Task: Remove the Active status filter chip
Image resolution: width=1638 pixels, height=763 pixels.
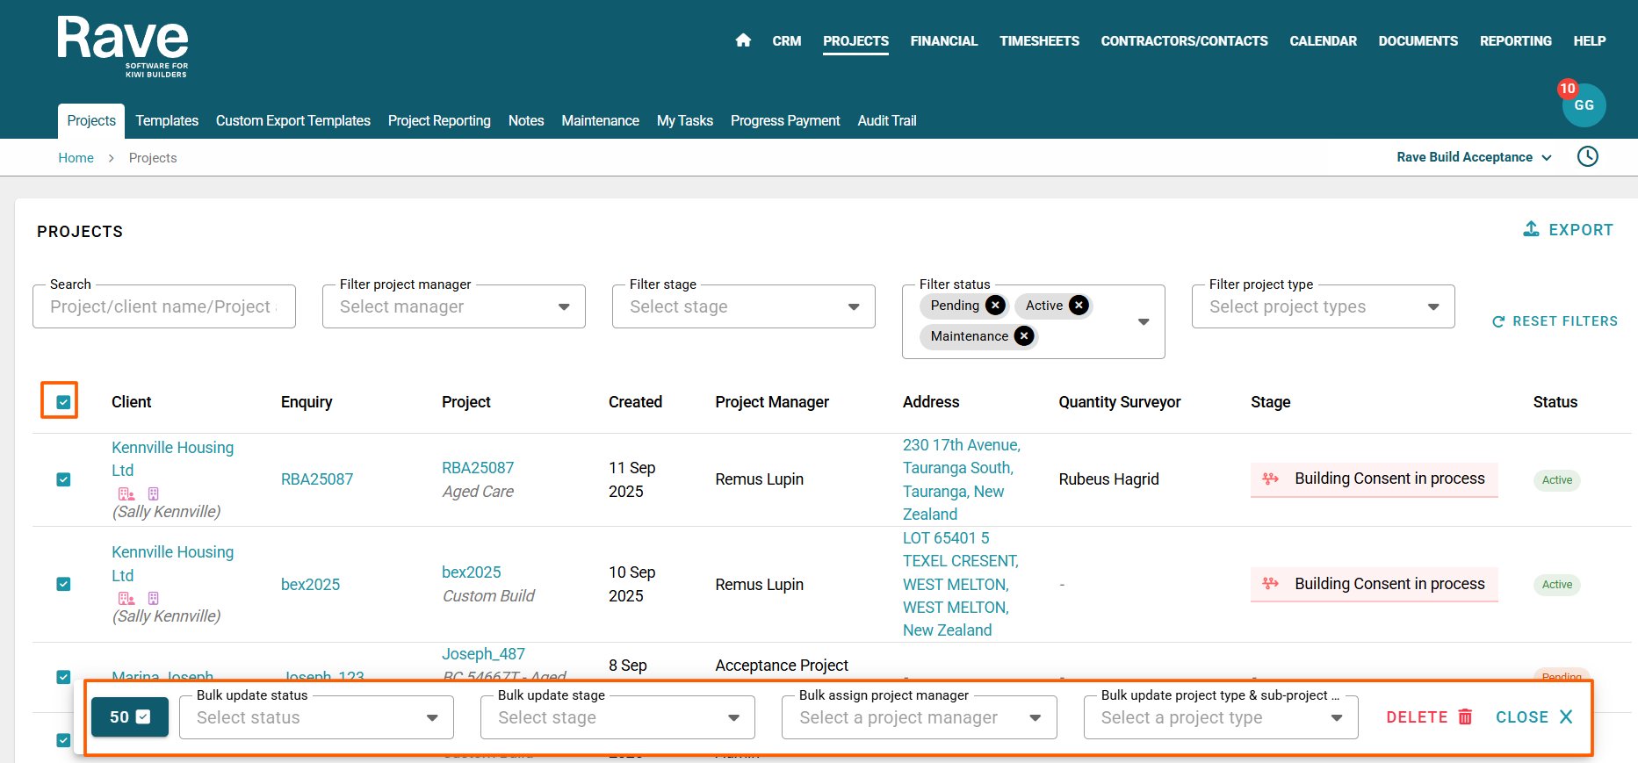Action: (1079, 306)
